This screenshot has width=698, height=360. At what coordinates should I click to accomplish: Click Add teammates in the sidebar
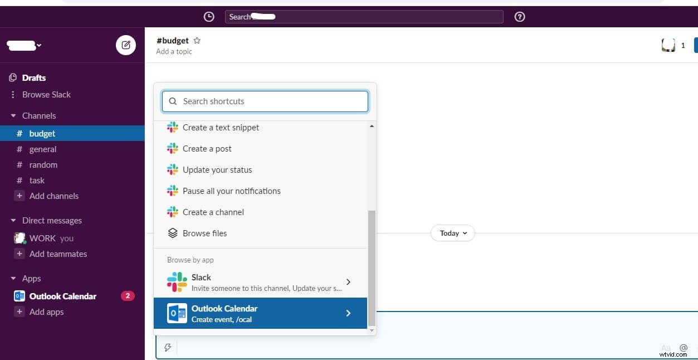pos(57,254)
